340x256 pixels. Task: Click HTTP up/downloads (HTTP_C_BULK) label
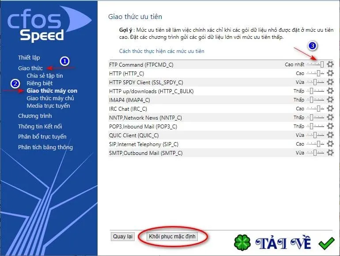click(151, 91)
